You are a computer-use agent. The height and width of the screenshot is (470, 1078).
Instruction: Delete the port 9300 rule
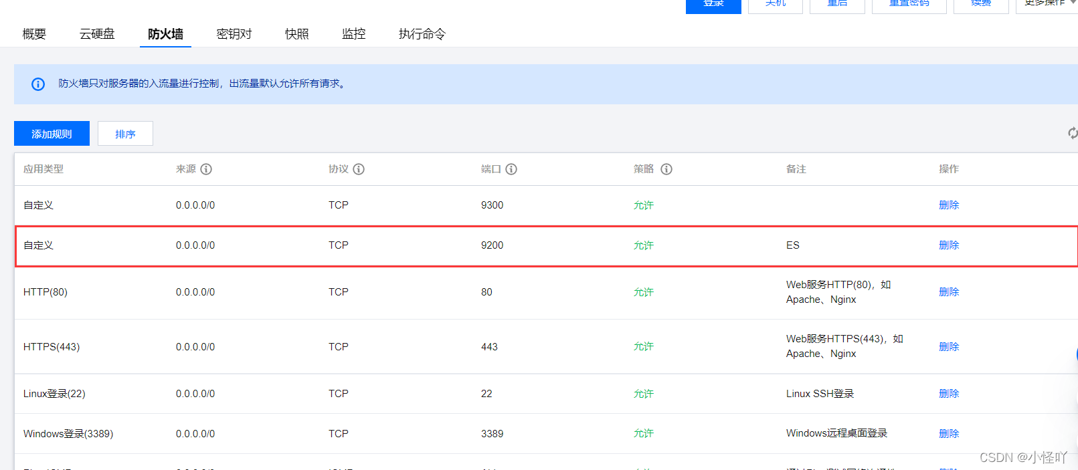[x=949, y=205]
